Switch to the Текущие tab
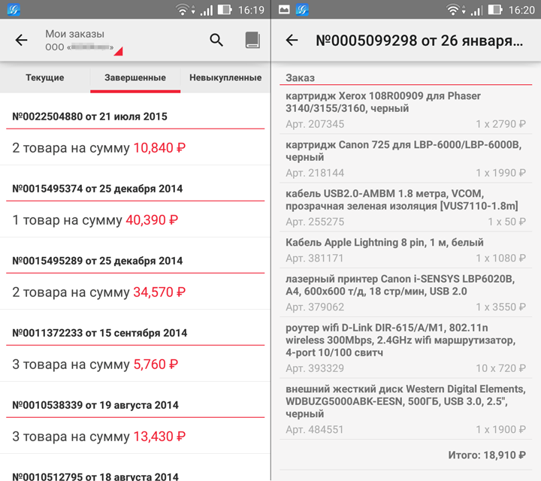This screenshot has width=541, height=481. [45, 77]
